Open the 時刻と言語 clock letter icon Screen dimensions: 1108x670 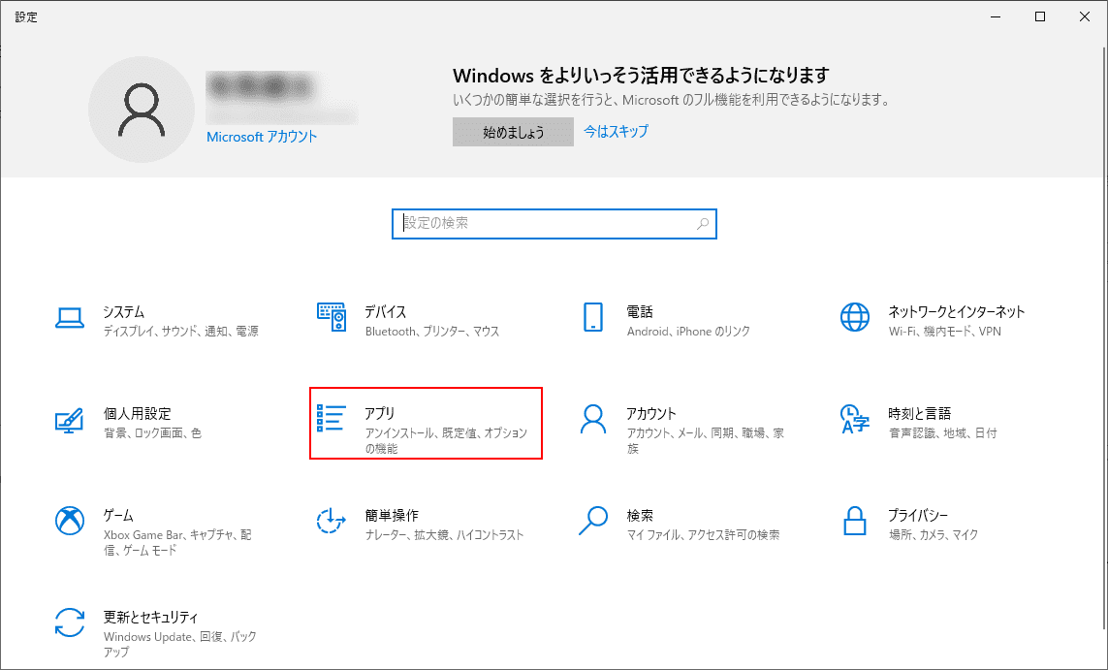[x=854, y=419]
